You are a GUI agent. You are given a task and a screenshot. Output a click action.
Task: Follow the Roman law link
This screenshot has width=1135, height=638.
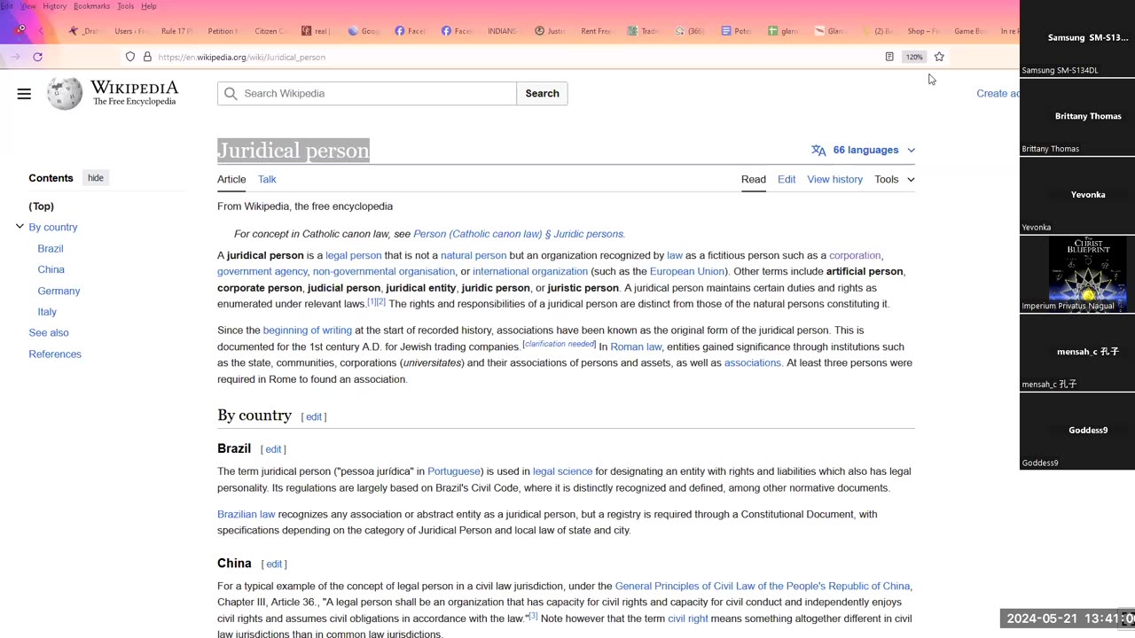(x=636, y=346)
